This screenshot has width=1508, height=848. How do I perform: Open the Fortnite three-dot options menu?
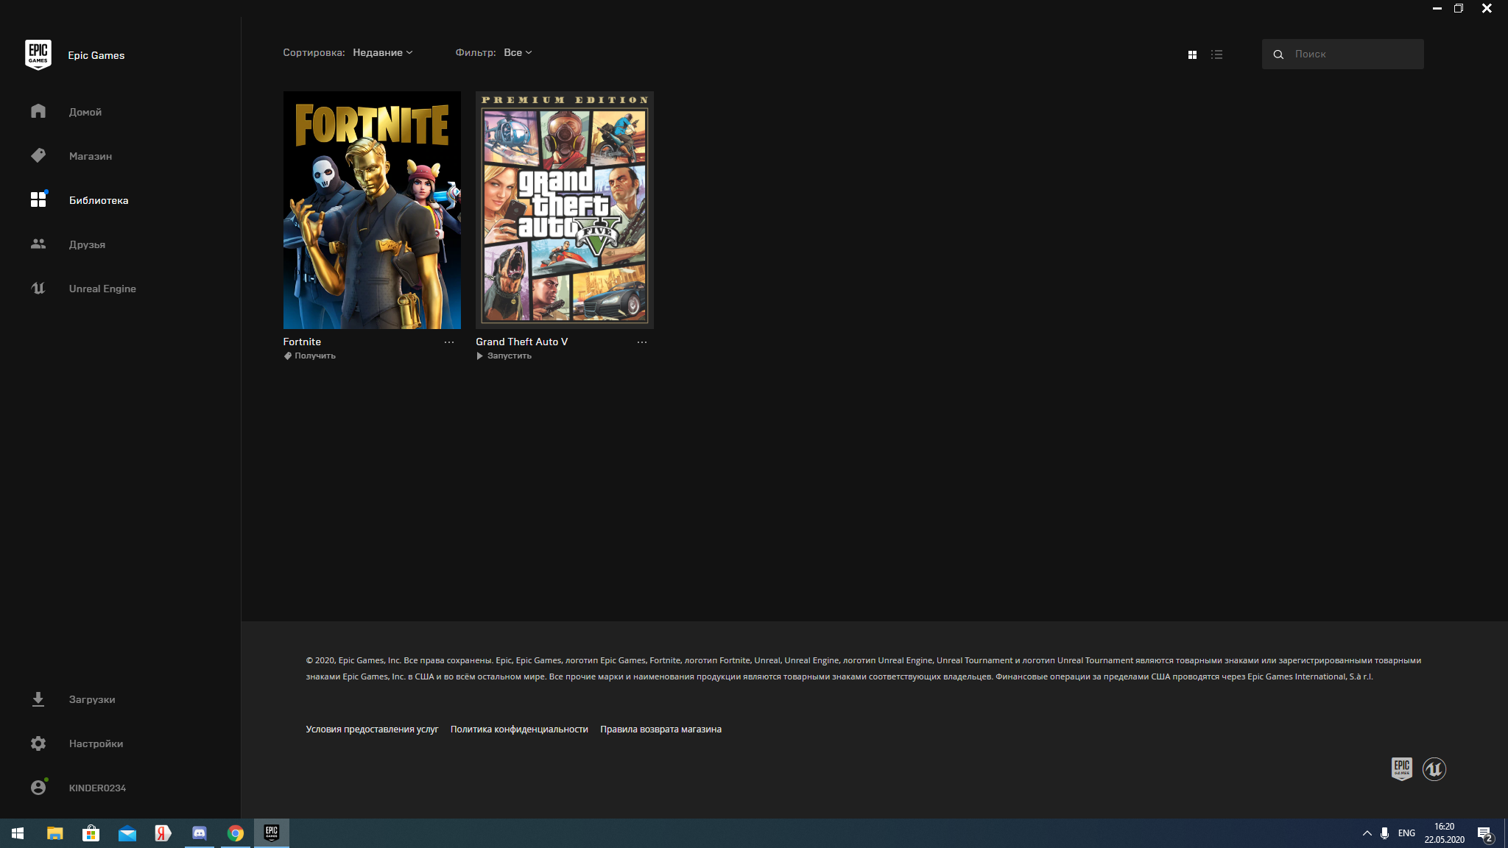coord(448,342)
